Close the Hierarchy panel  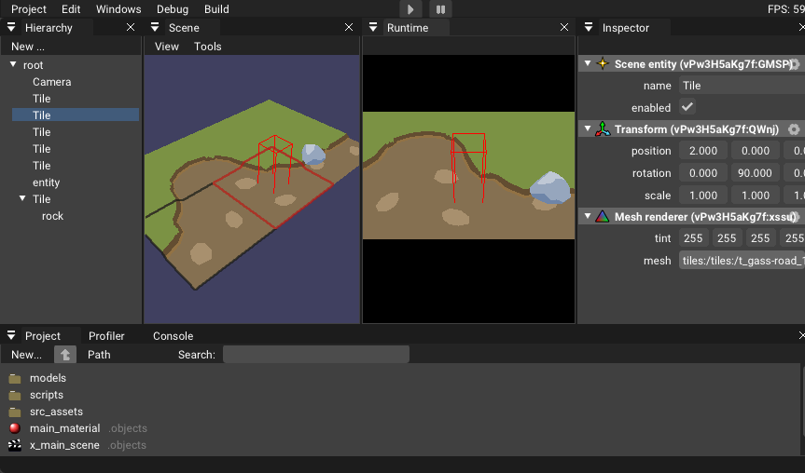pos(131,27)
